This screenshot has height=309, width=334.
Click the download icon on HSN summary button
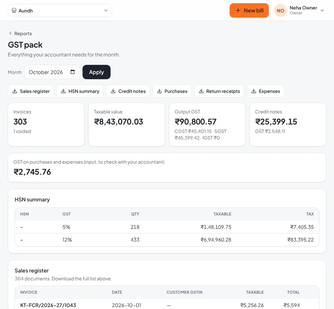click(x=63, y=91)
